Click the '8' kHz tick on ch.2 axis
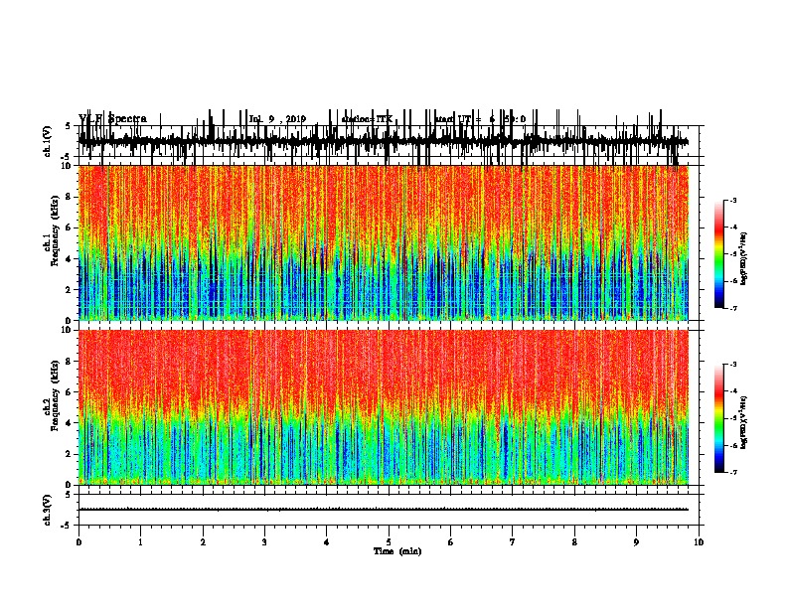 click(x=69, y=362)
